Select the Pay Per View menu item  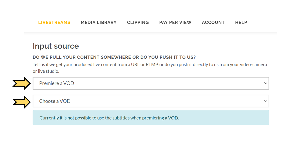tap(175, 22)
